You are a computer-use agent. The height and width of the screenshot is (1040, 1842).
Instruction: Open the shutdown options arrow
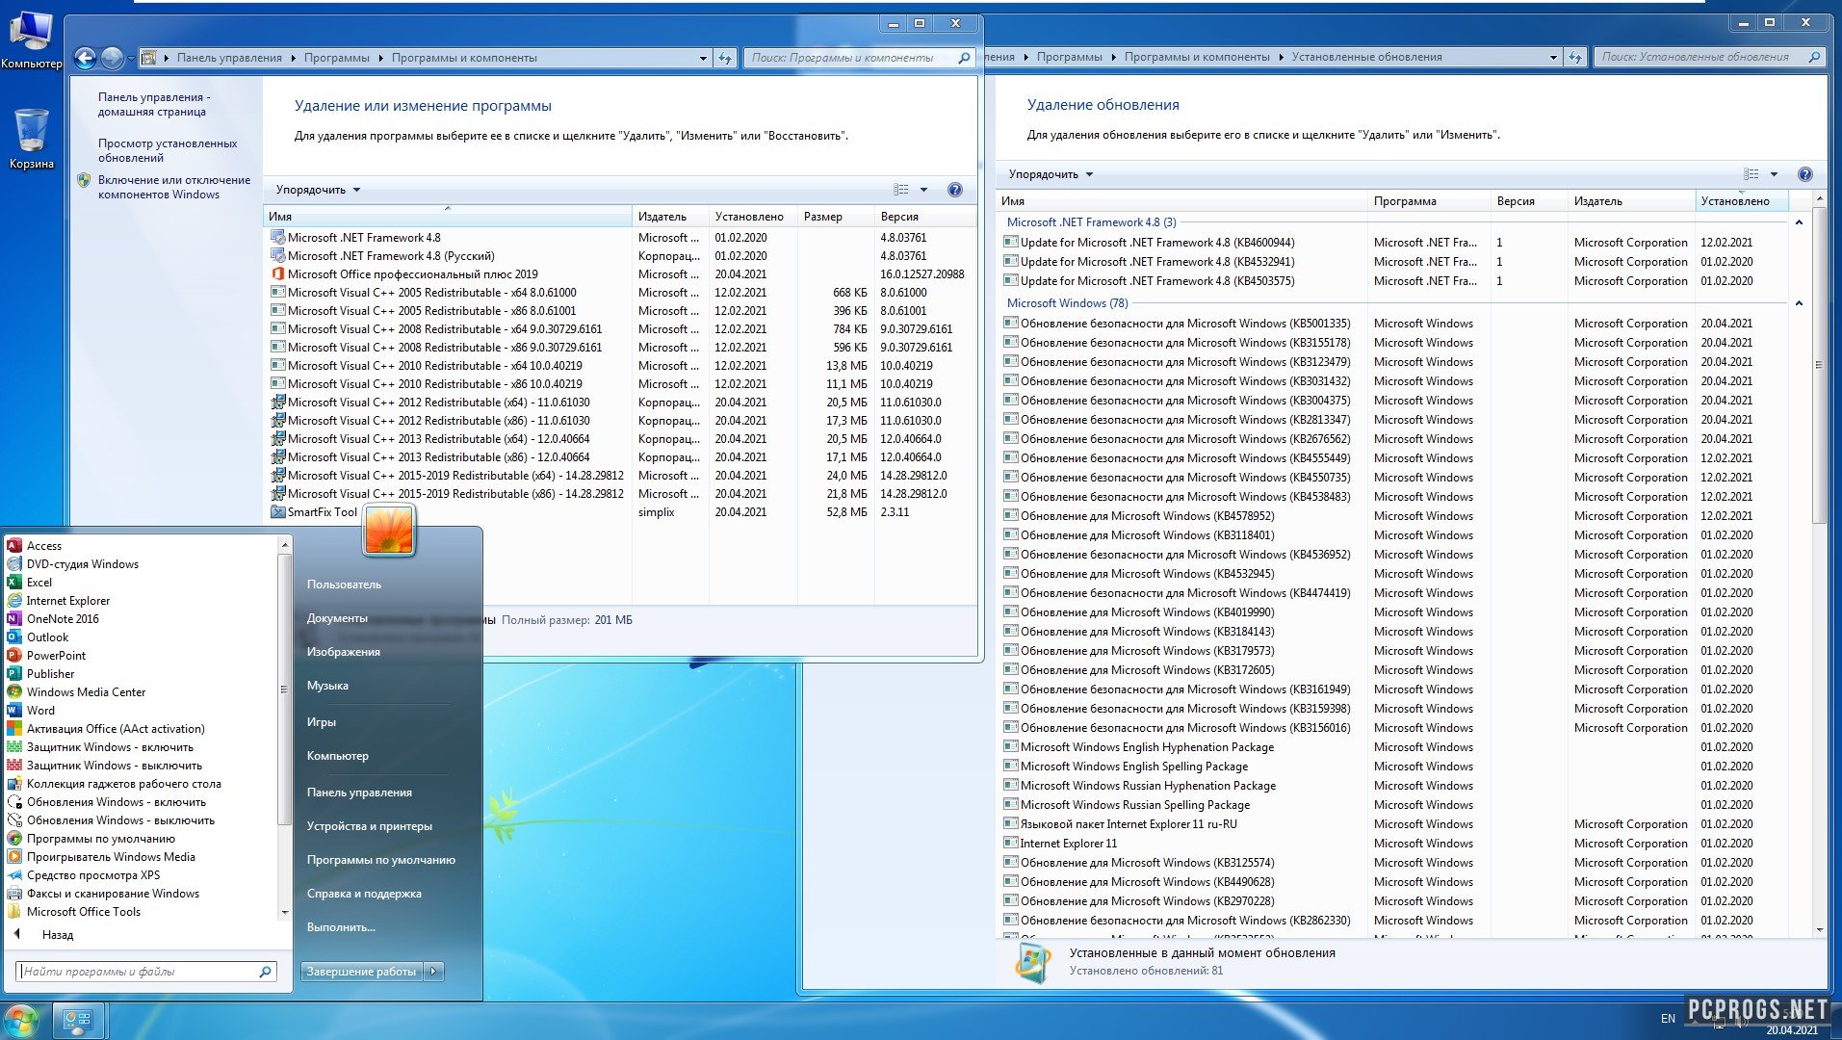(433, 972)
